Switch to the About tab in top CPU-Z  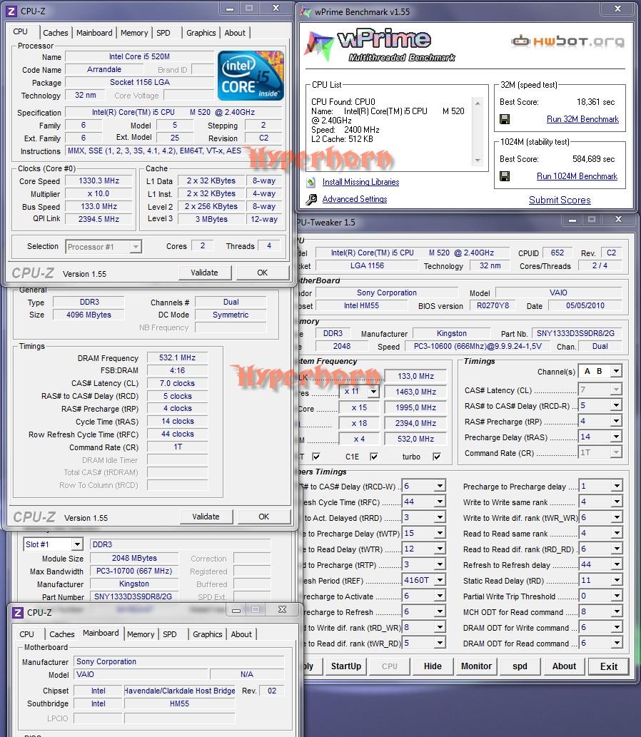[x=235, y=33]
